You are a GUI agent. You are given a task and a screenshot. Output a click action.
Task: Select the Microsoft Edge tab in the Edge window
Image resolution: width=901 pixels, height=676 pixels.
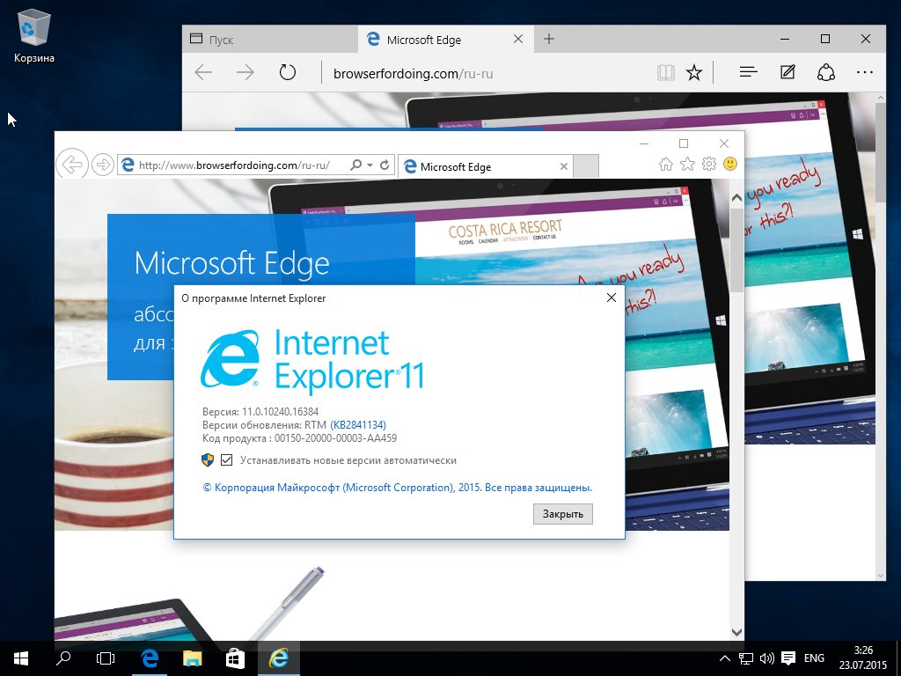click(444, 40)
